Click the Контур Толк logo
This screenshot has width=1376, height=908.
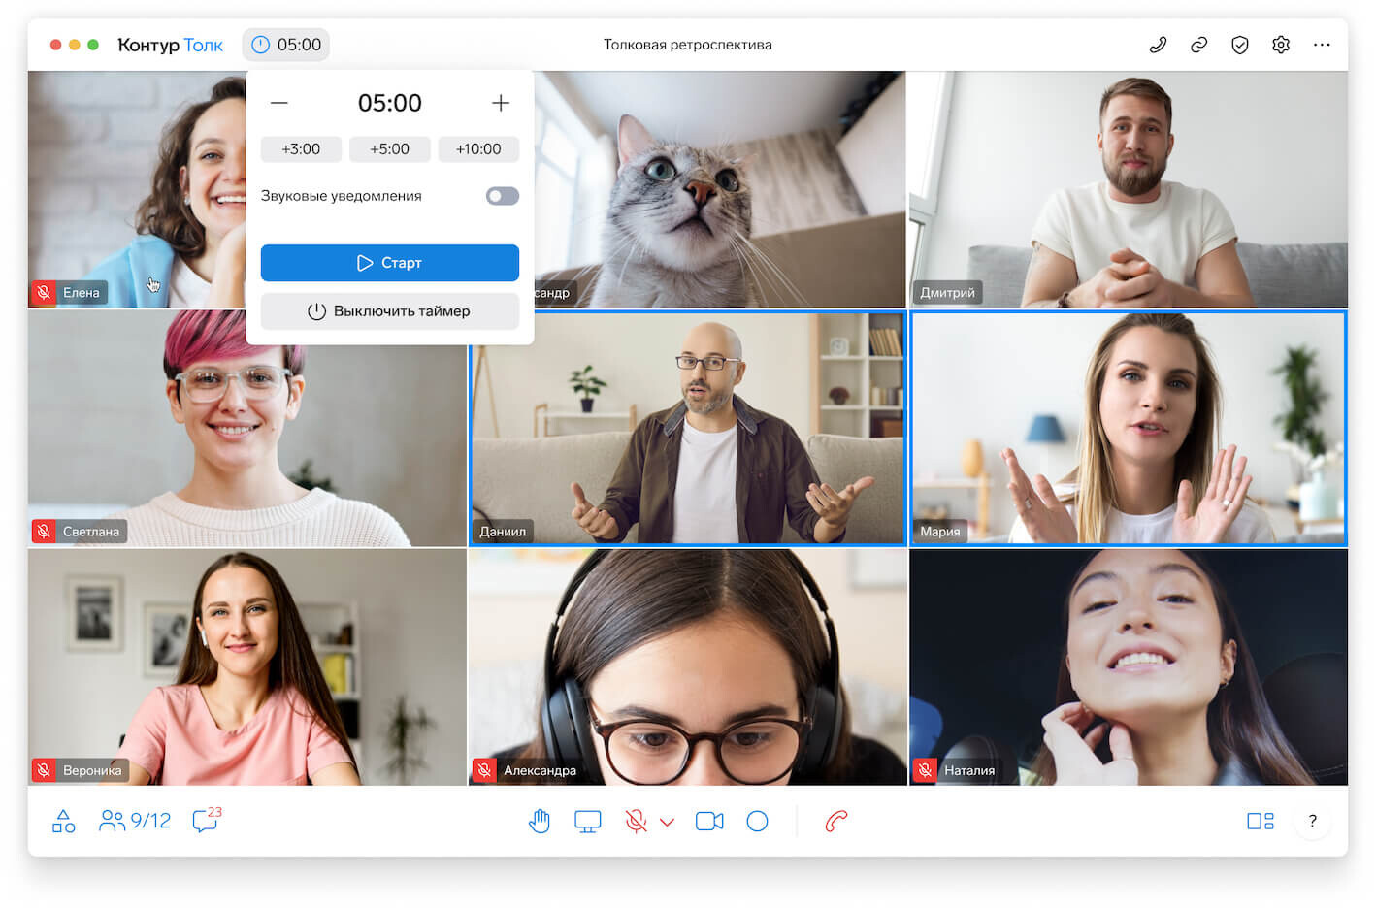tap(170, 45)
